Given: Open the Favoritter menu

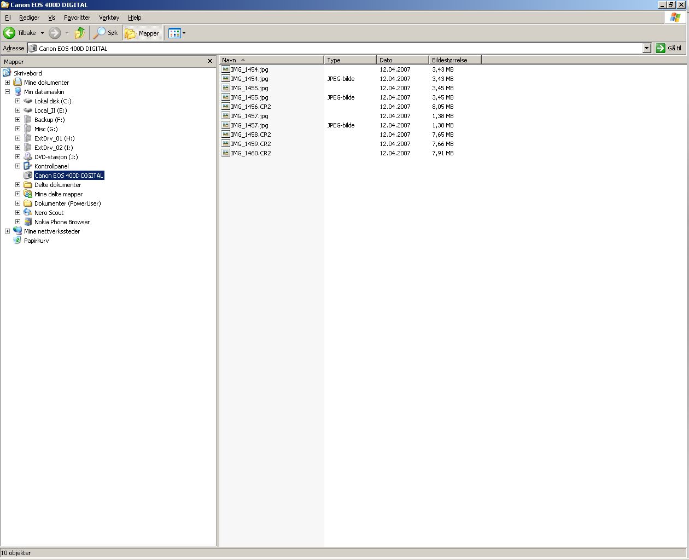Looking at the screenshot, I should pyautogui.click(x=77, y=17).
